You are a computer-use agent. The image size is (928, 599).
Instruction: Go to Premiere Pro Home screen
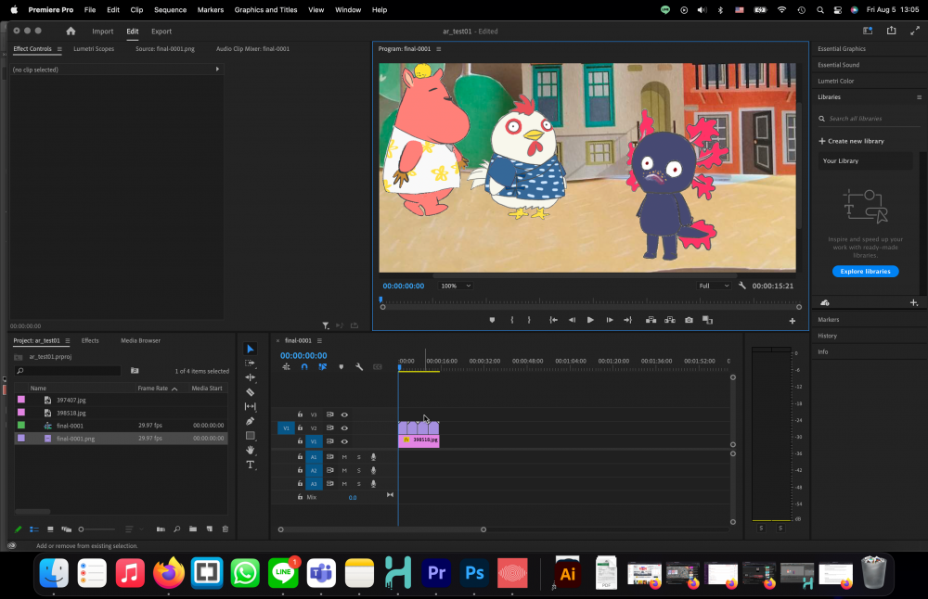71,31
